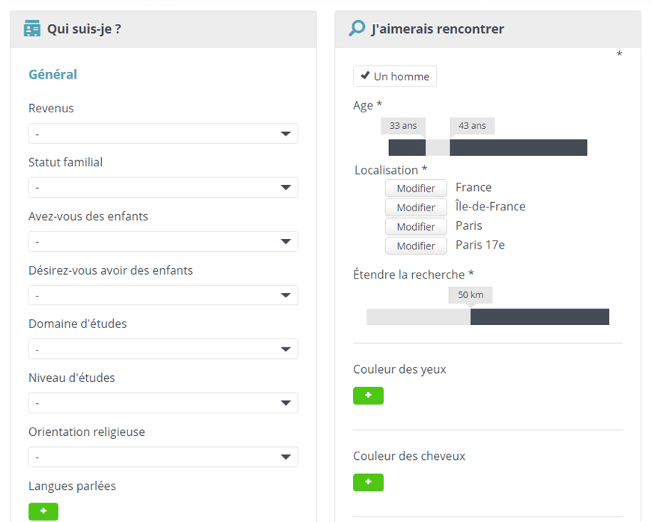Screen dimensions: 652x522
Task: Click Modifier next to France
Action: [x=416, y=188]
